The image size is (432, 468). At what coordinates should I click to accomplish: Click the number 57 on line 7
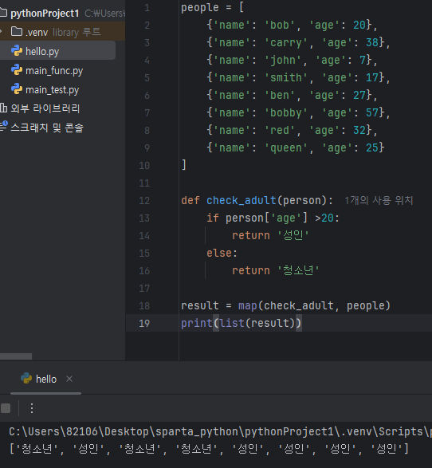pos(372,113)
